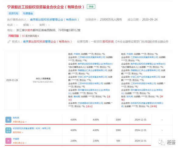The image size is (181, 150).
Task: Open 投资人 link 南京毅达股权投资管理企业
Action: click(x=47, y=42)
